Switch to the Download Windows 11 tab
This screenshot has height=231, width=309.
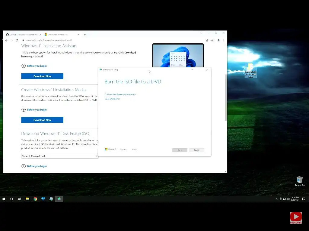click(x=58, y=35)
